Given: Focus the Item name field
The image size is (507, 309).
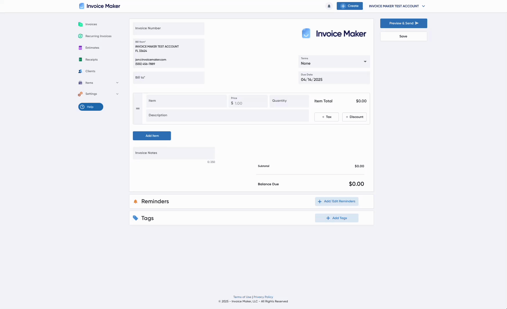Looking at the screenshot, I should click(186, 101).
